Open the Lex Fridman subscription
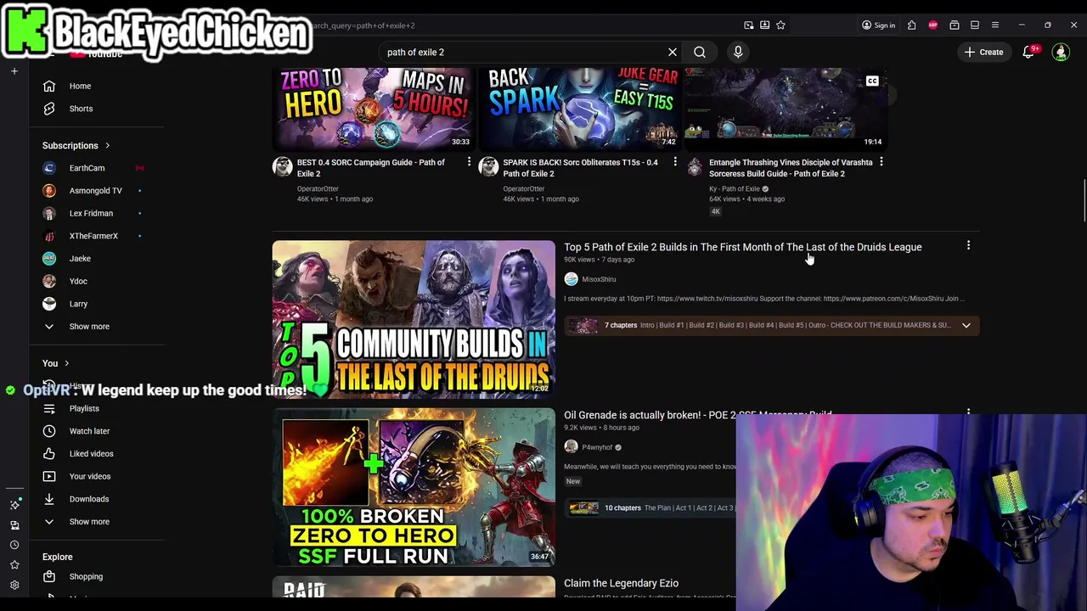 click(91, 213)
